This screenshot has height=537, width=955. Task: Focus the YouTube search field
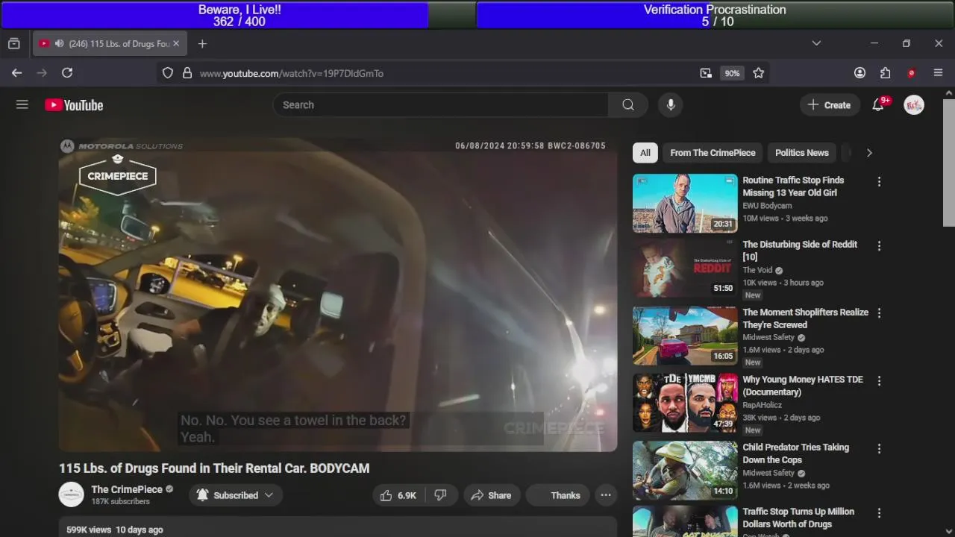click(x=441, y=105)
